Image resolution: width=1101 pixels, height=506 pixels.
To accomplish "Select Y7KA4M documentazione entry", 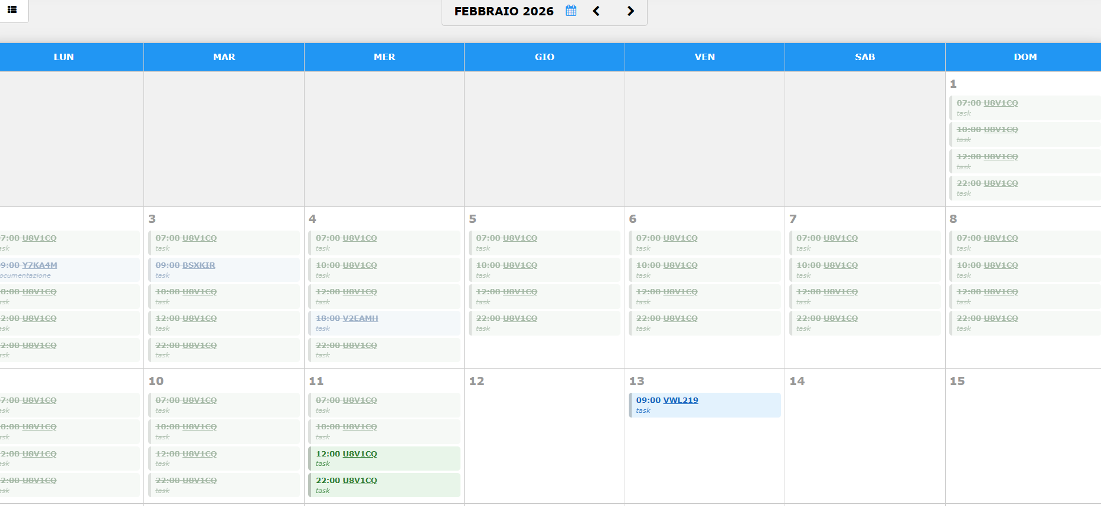I will pos(40,265).
